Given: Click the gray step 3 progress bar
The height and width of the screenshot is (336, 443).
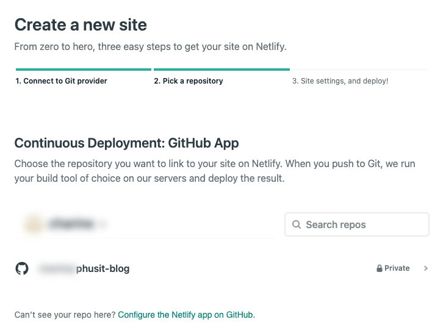Looking at the screenshot, I should click(x=360, y=70).
